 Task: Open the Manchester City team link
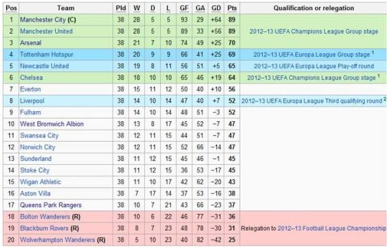pyautogui.click(x=43, y=20)
